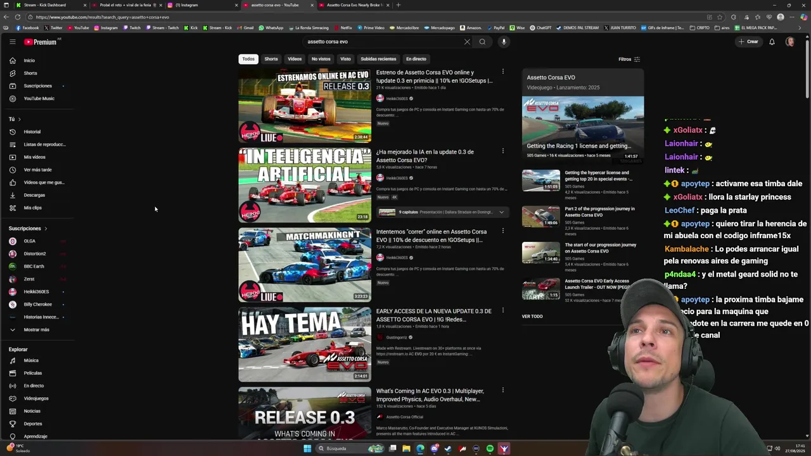Select the En directo filter chip

[x=416, y=59]
